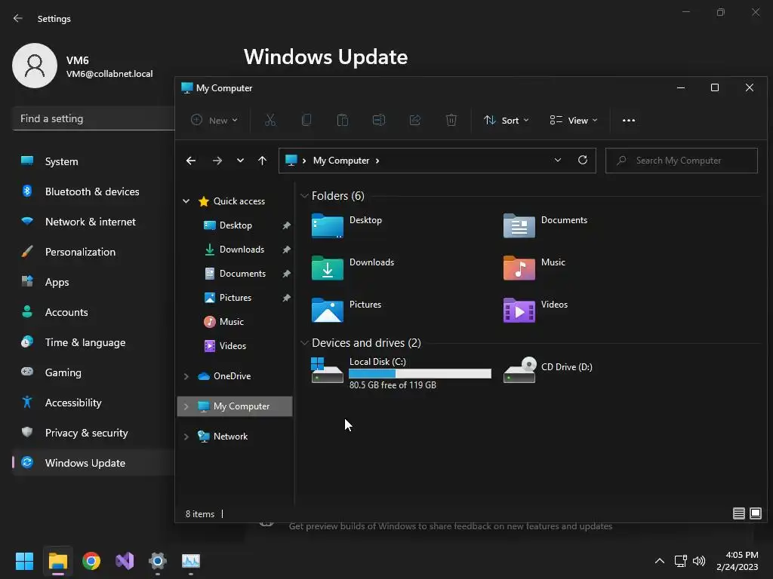
Task: Click the Share icon in Explorer toolbar
Action: point(415,120)
